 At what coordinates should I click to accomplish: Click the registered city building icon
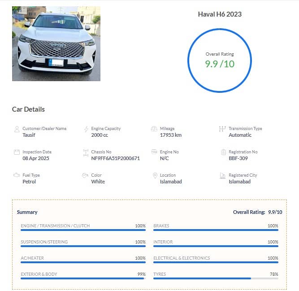point(222,176)
